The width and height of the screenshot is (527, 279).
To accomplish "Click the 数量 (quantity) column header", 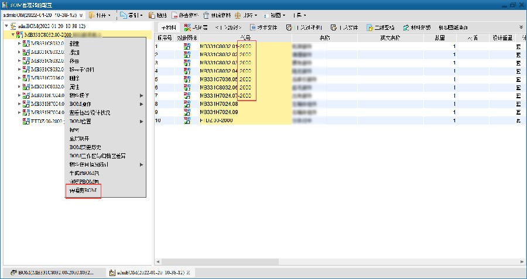I will coord(454,37).
